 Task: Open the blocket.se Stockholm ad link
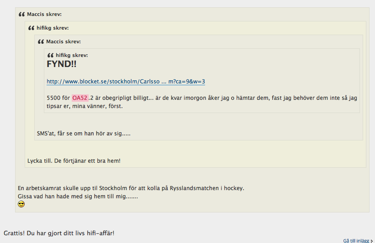[126, 82]
